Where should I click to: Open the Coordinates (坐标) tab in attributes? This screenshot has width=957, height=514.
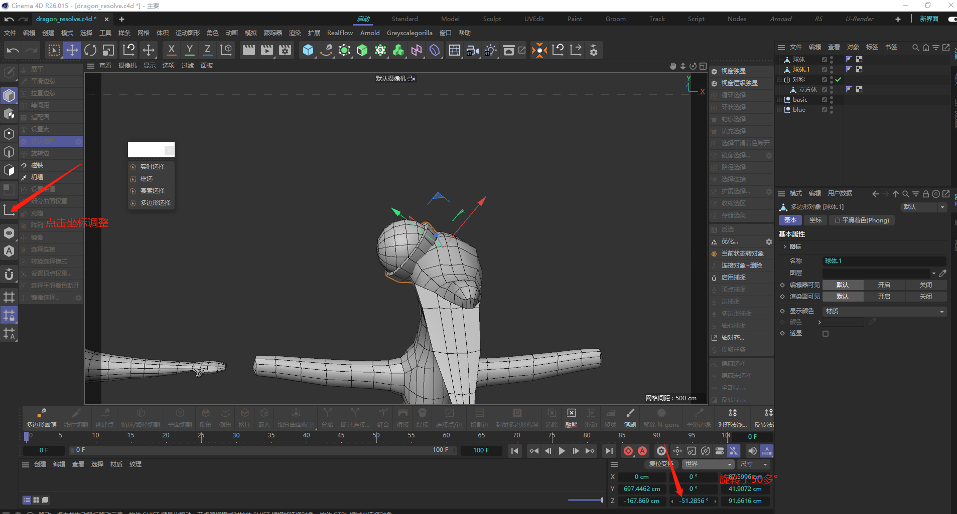click(815, 220)
